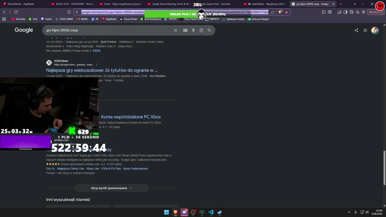Switch to the Solar/Białas YouTube tab
Viewport: 386px width, 217px height.
(264, 4)
